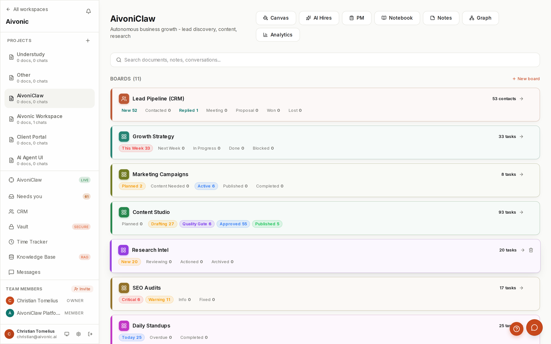The height and width of the screenshot is (344, 551).
Task: Click New board link
Action: (x=526, y=79)
